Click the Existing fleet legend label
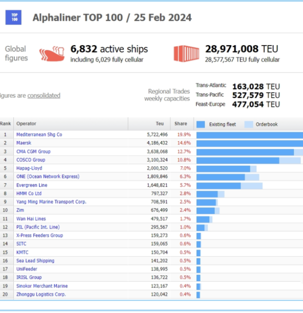 223,124
